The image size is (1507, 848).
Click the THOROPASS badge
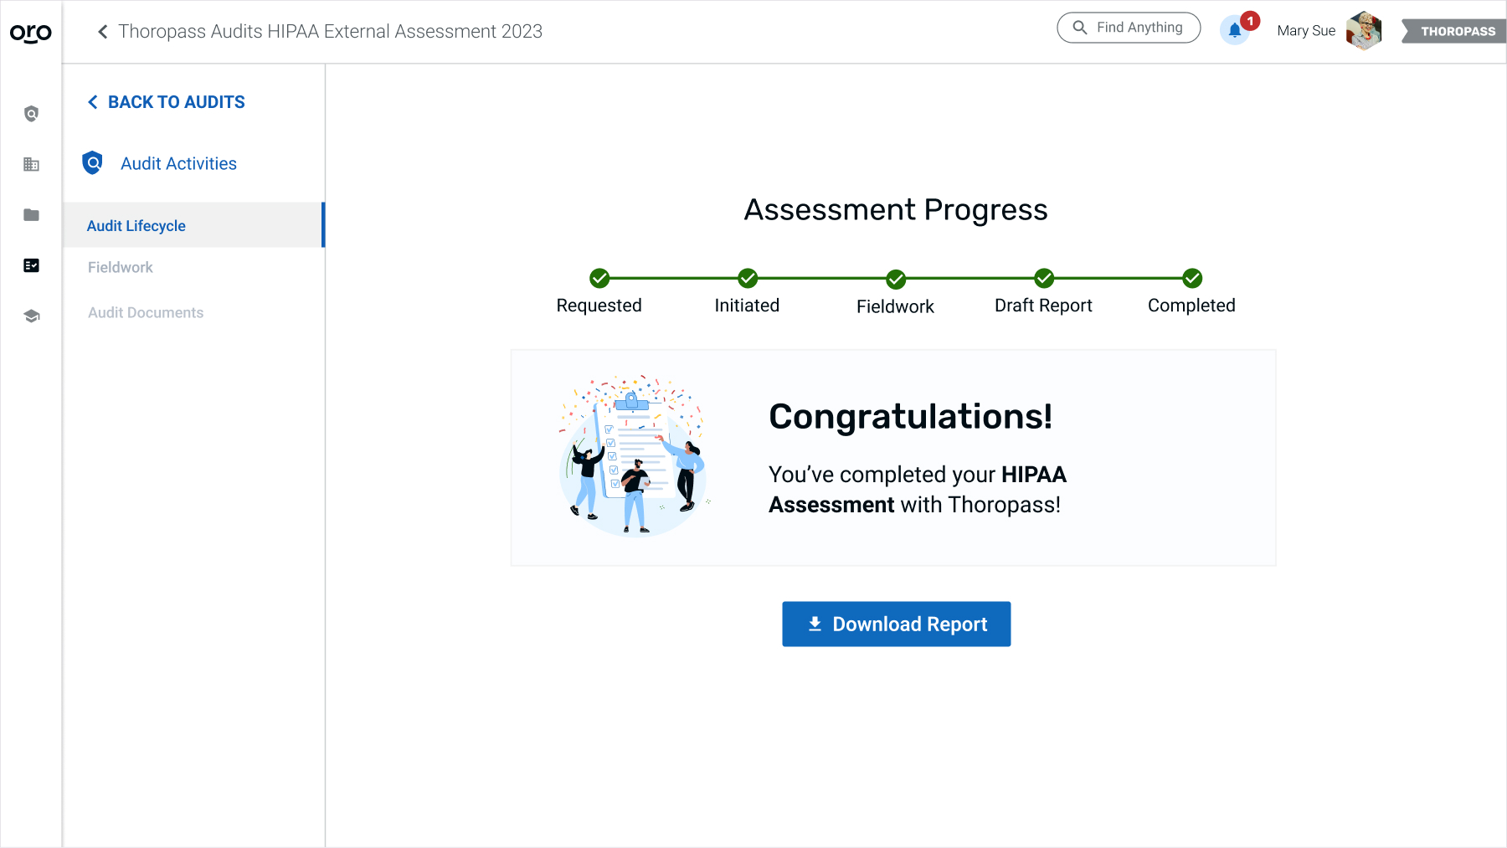pos(1457,31)
